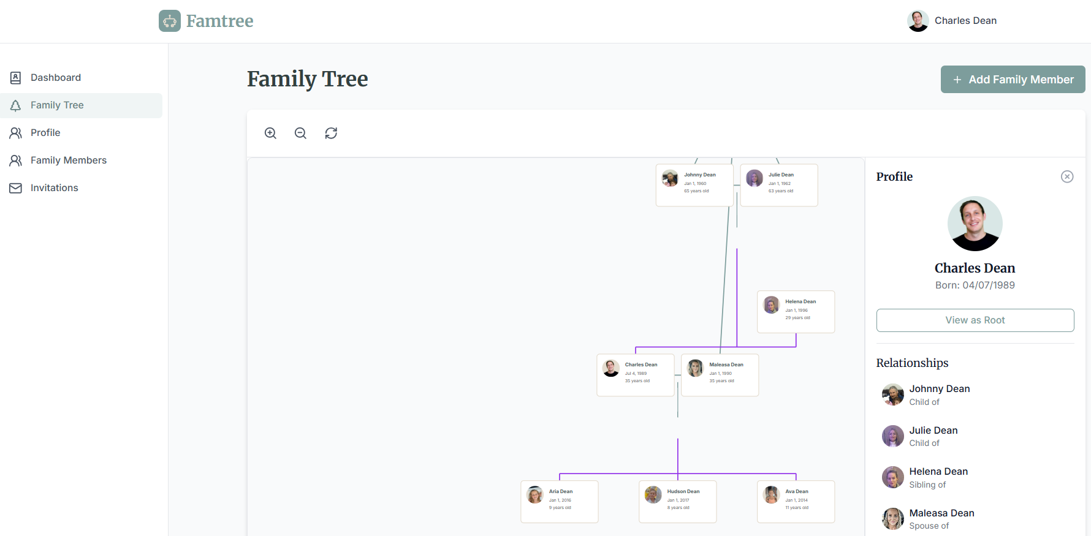Click the zoom in magnifier icon
This screenshot has height=536, width=1091.
coord(270,133)
